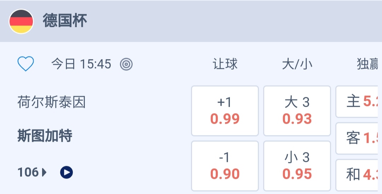The width and height of the screenshot is (382, 194).
Task: Bet on 客 away win odds
Action: tap(358, 138)
